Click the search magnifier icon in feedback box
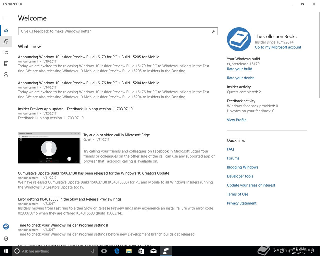This screenshot has width=320, height=256. [x=214, y=31]
